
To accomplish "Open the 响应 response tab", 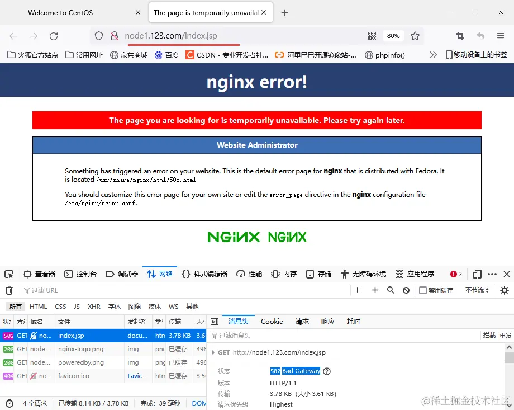I will tap(327, 322).
